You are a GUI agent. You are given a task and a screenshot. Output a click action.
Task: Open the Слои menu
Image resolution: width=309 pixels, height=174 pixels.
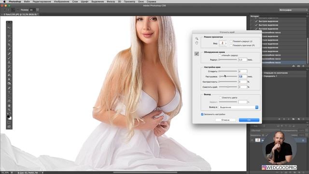75,1
